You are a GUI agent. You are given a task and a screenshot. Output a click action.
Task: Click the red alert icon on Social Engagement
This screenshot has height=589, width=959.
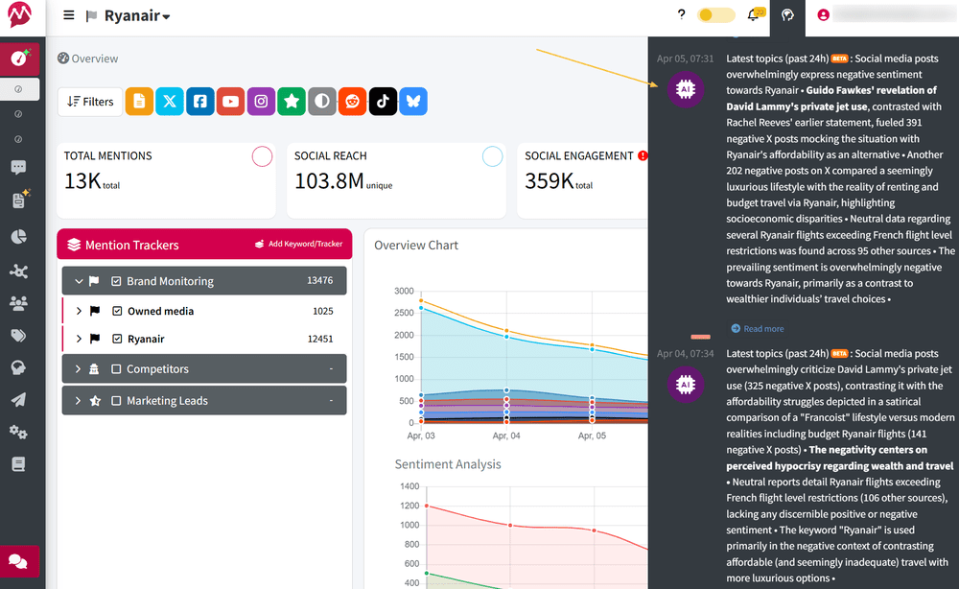[643, 156]
